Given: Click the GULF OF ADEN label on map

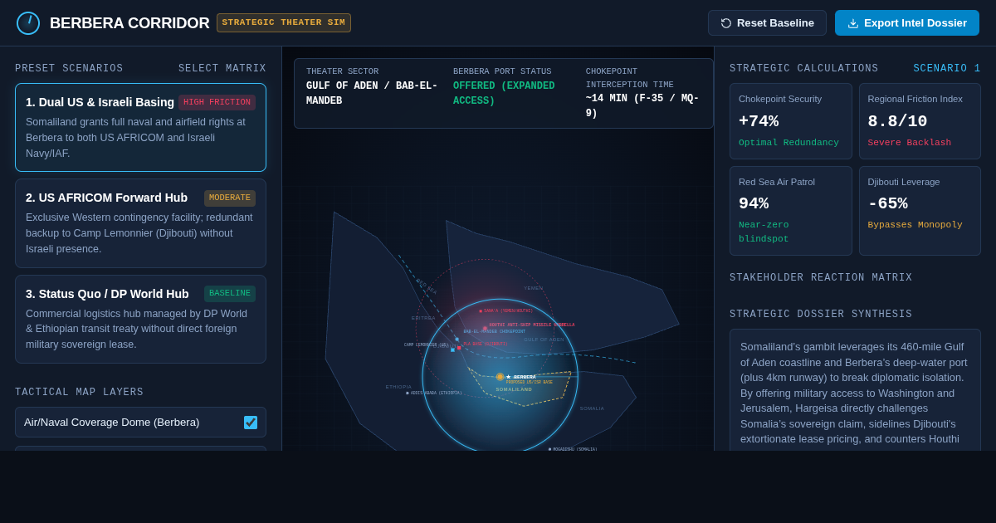Looking at the screenshot, I should pyautogui.click(x=544, y=340).
